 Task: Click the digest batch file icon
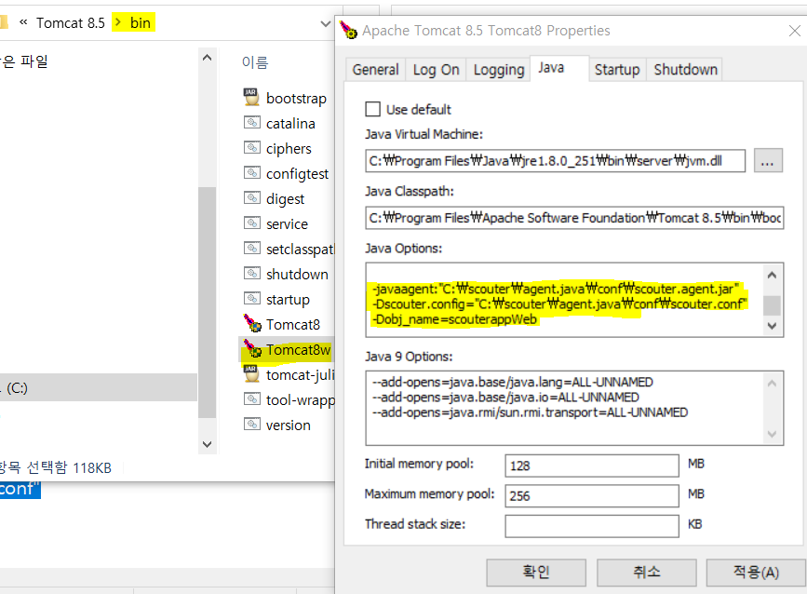(251, 198)
